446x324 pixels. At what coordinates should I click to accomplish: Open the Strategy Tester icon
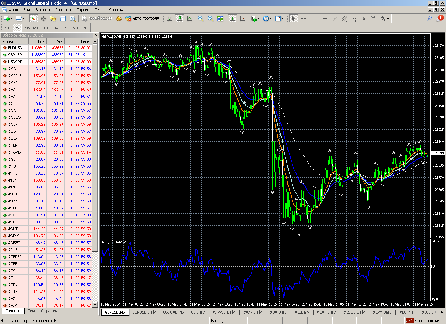[72, 18]
